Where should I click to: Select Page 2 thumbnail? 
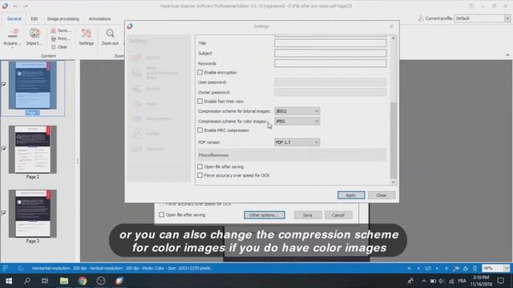tap(32, 150)
